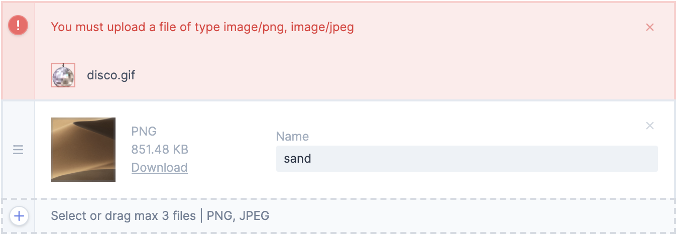Focus the Name input containing sand
678x235 pixels.
point(467,159)
